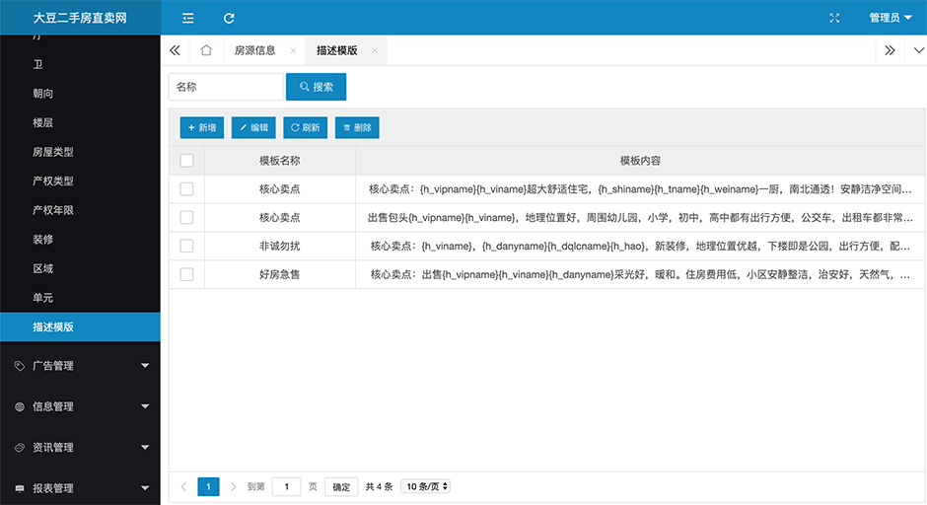Click the 新增 button
The image size is (927, 505).
201,127
